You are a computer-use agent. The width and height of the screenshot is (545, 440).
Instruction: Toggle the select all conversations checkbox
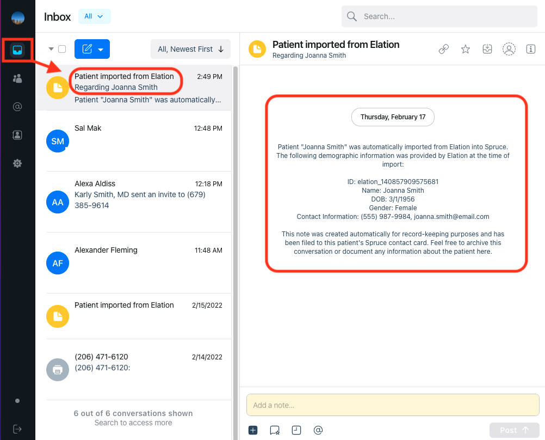coord(62,49)
